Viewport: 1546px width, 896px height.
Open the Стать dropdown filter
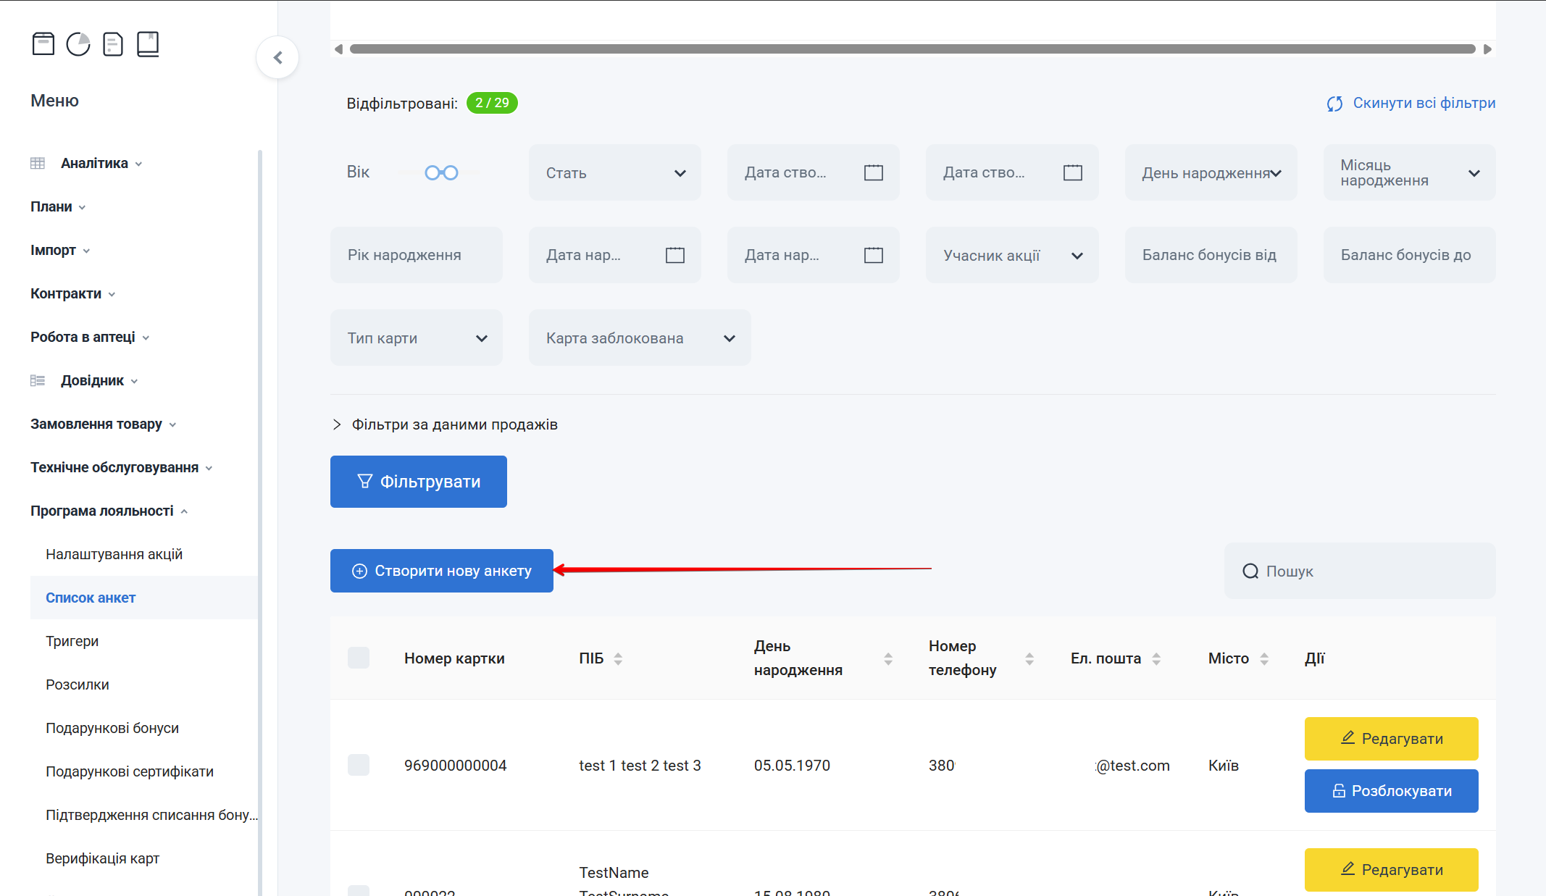coord(614,172)
